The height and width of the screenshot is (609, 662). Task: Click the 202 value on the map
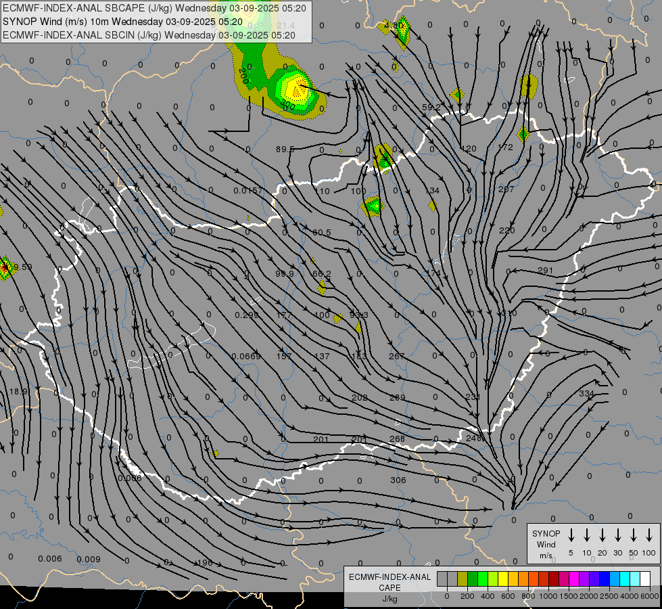click(359, 398)
